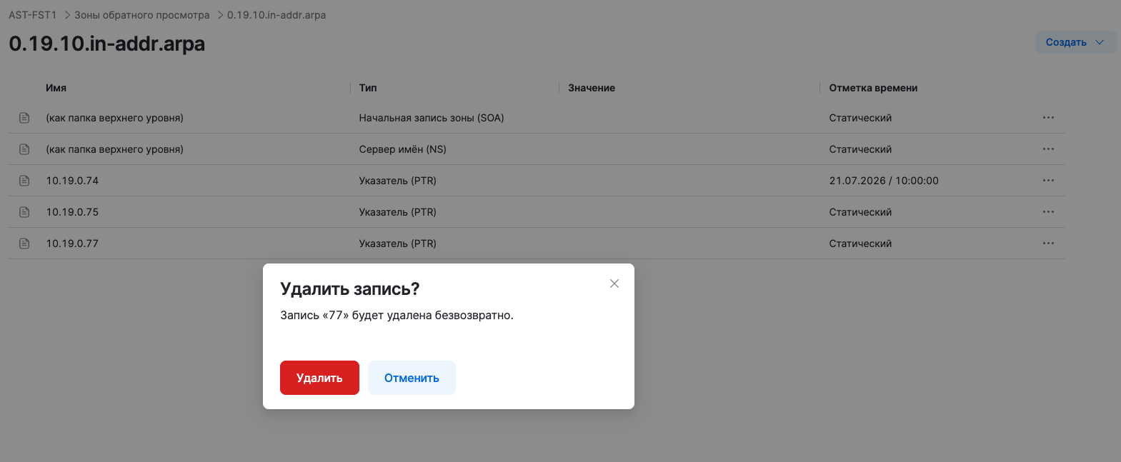Select the 10.19.0.74 record name
The image size is (1121, 462).
[x=72, y=181]
